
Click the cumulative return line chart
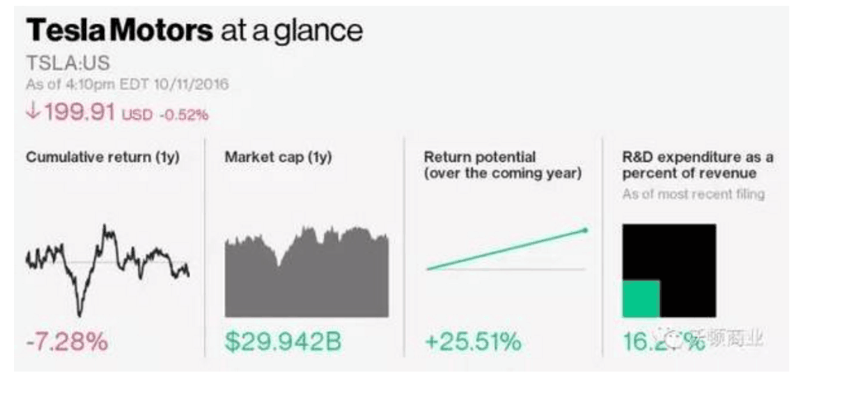107,269
